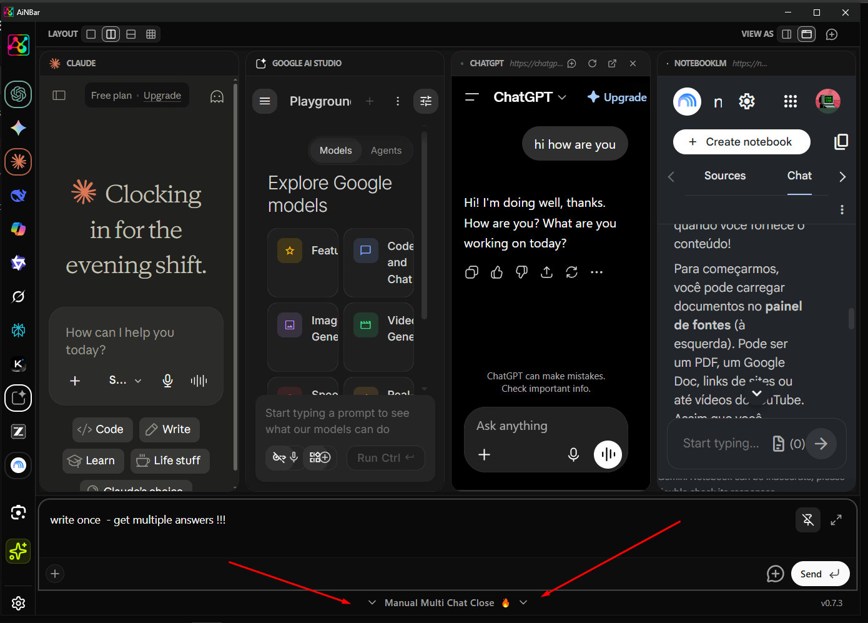Expand chevron left of Manual Multi Chat Close
This screenshot has height=623, width=868.
(x=372, y=603)
